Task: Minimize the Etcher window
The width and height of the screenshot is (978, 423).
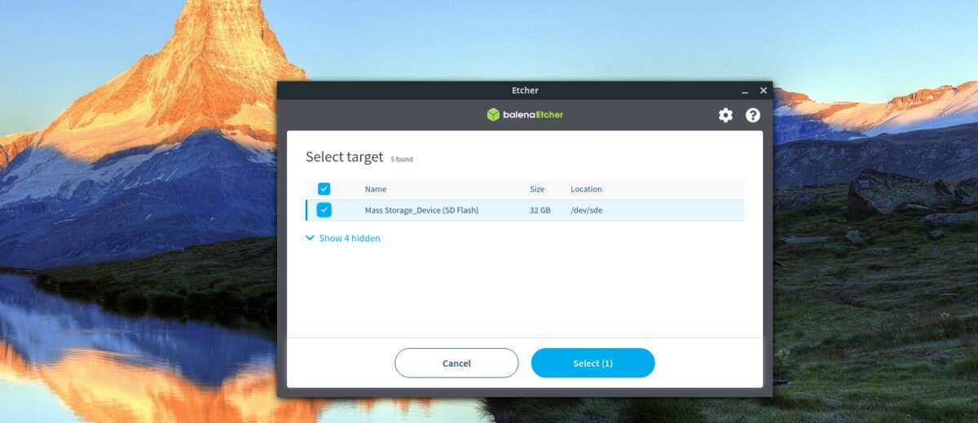Action: click(x=744, y=90)
